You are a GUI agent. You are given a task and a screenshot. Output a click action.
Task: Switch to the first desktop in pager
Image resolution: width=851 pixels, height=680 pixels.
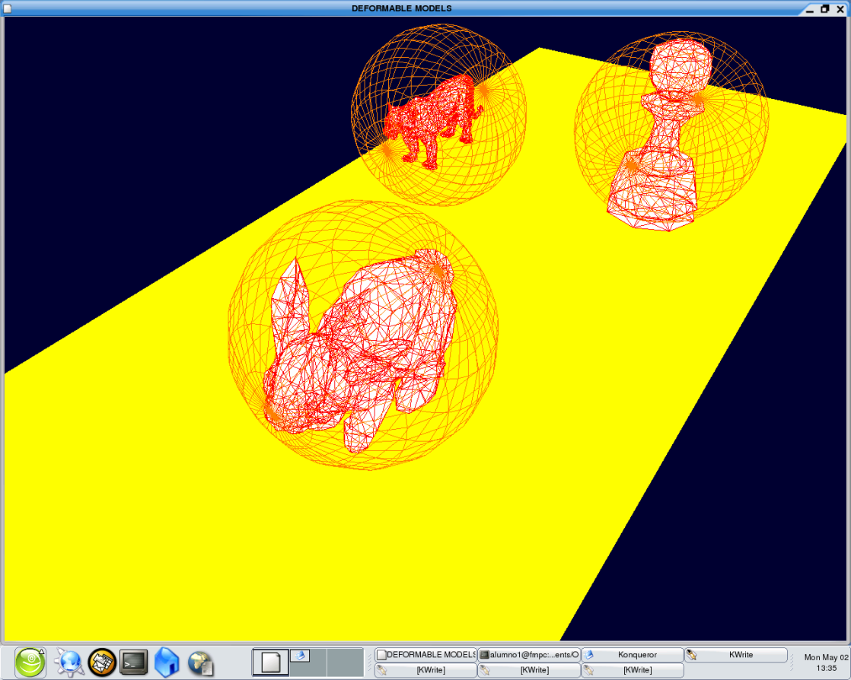(270, 663)
